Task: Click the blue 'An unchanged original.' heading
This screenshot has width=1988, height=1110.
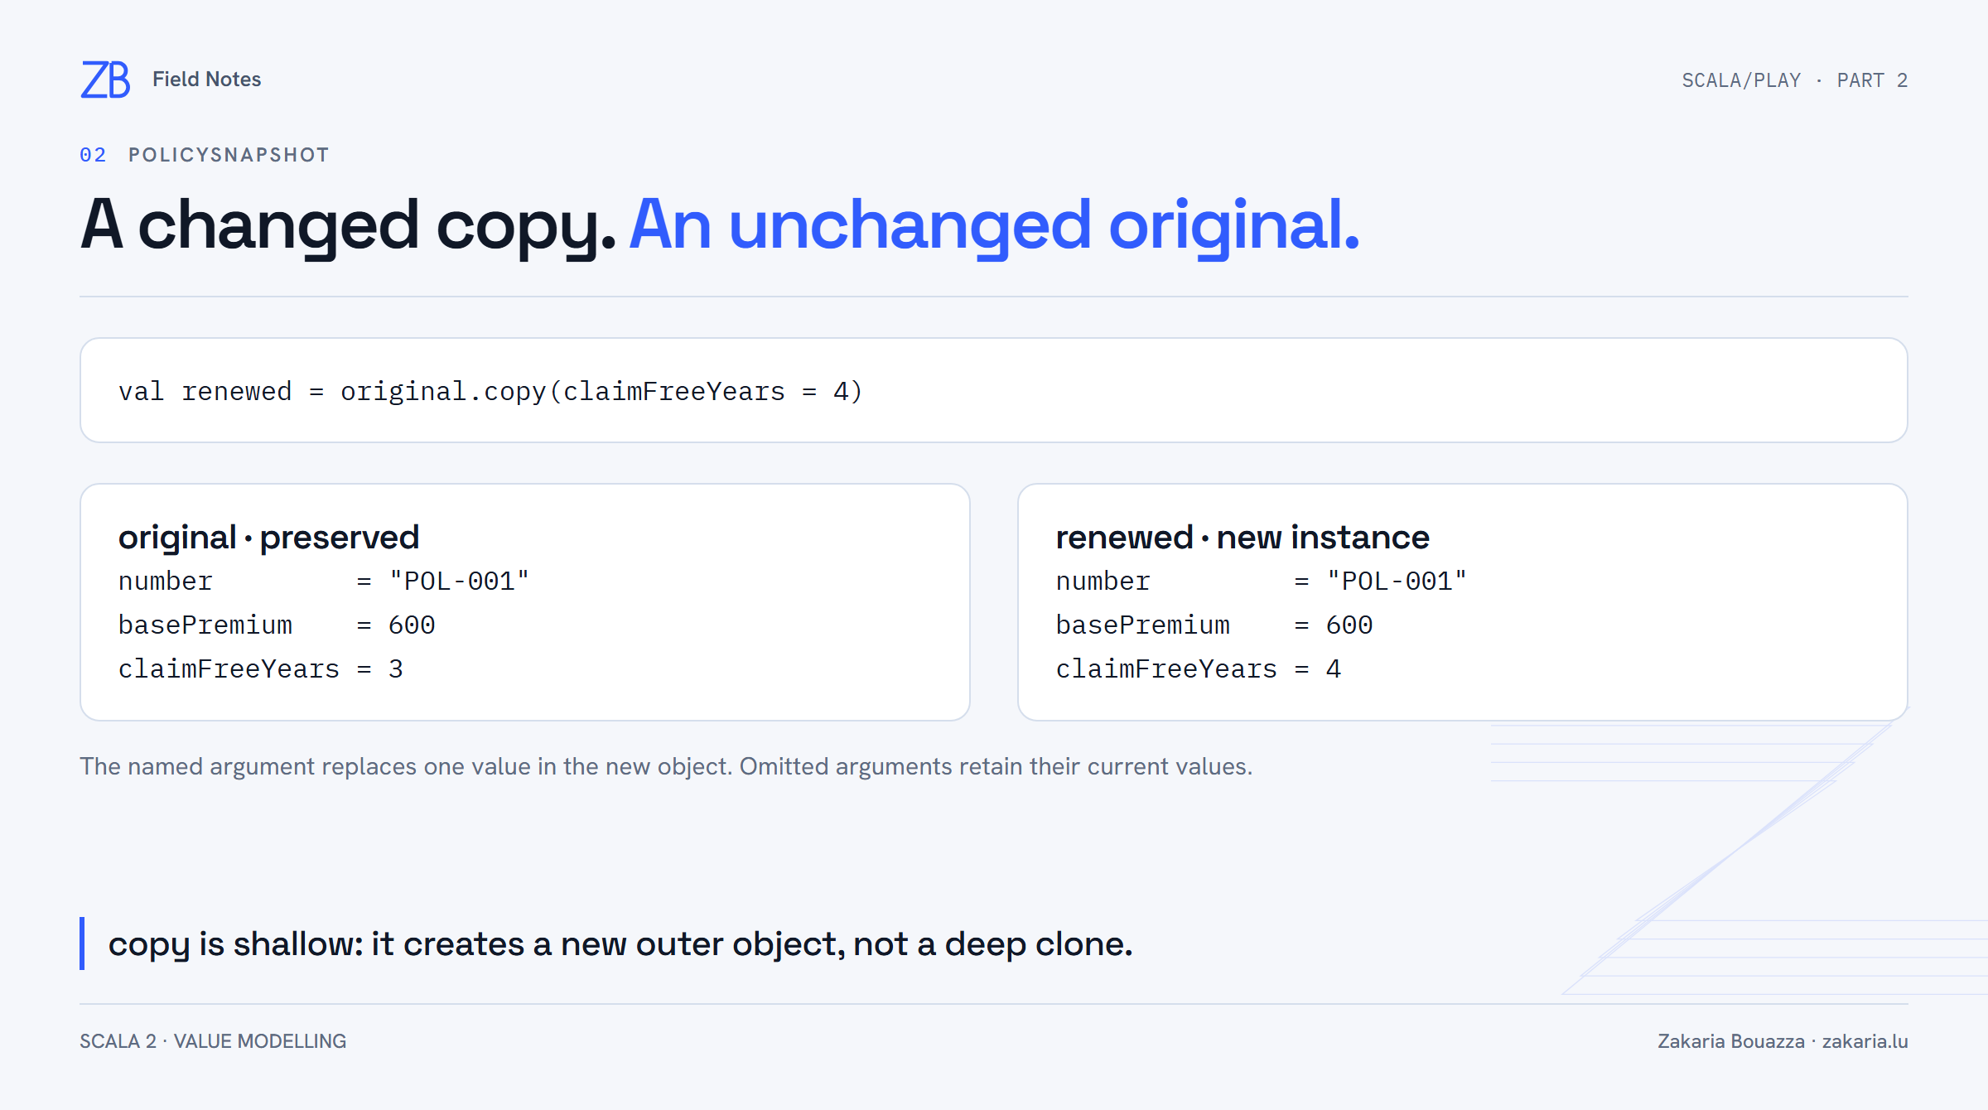Action: click(x=994, y=225)
